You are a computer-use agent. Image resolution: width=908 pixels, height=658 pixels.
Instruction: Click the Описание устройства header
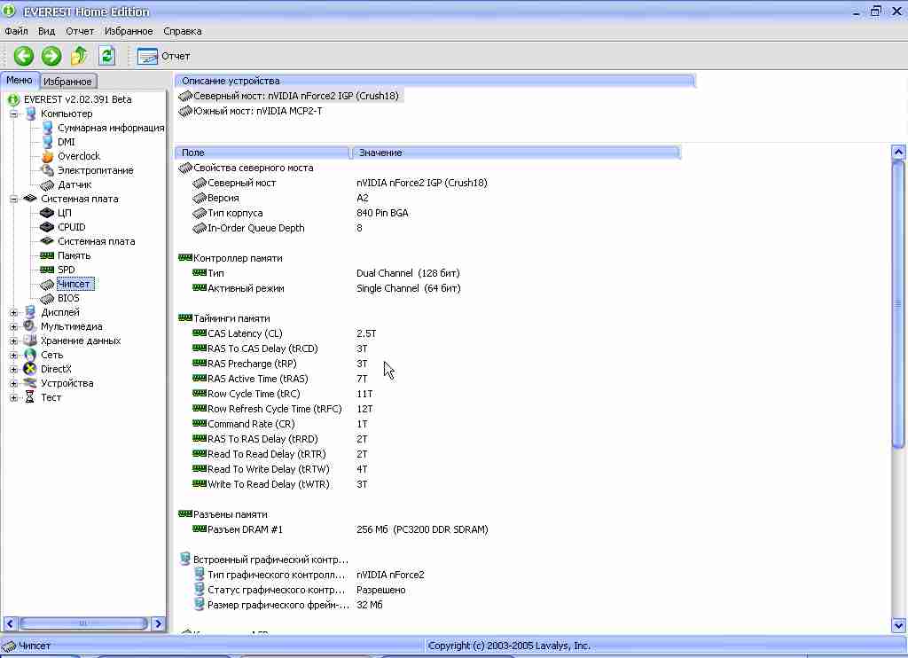(x=434, y=81)
